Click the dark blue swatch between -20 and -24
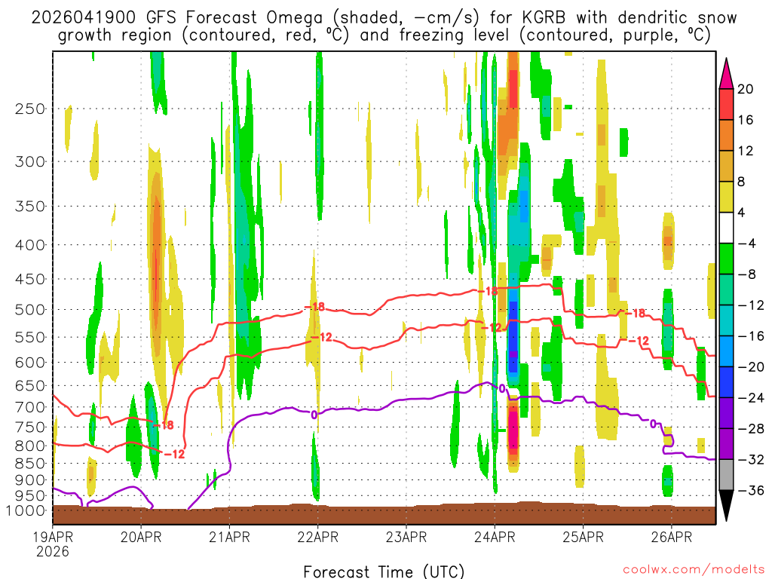 (726, 382)
